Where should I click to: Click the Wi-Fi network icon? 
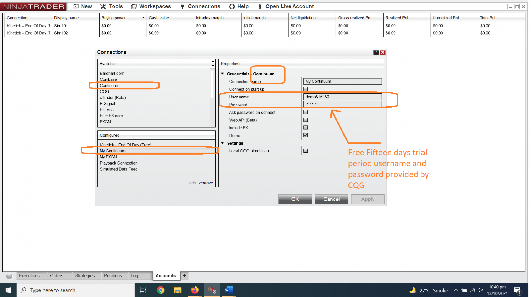[x=473, y=290]
